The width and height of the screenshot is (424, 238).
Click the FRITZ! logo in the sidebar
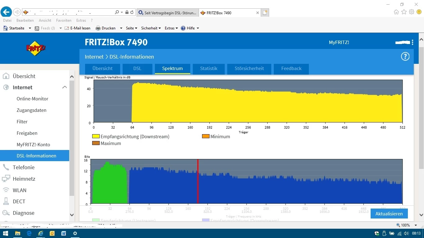(x=36, y=48)
